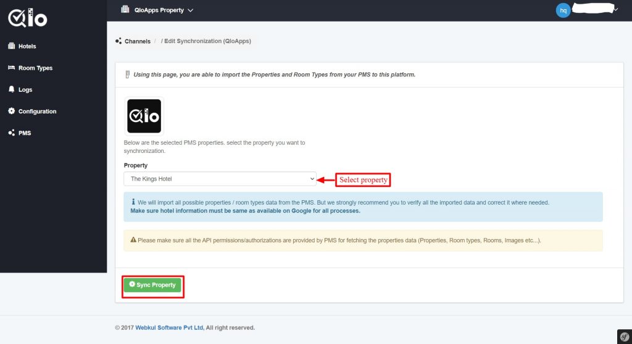Go to Logs in the sidebar

(25, 90)
